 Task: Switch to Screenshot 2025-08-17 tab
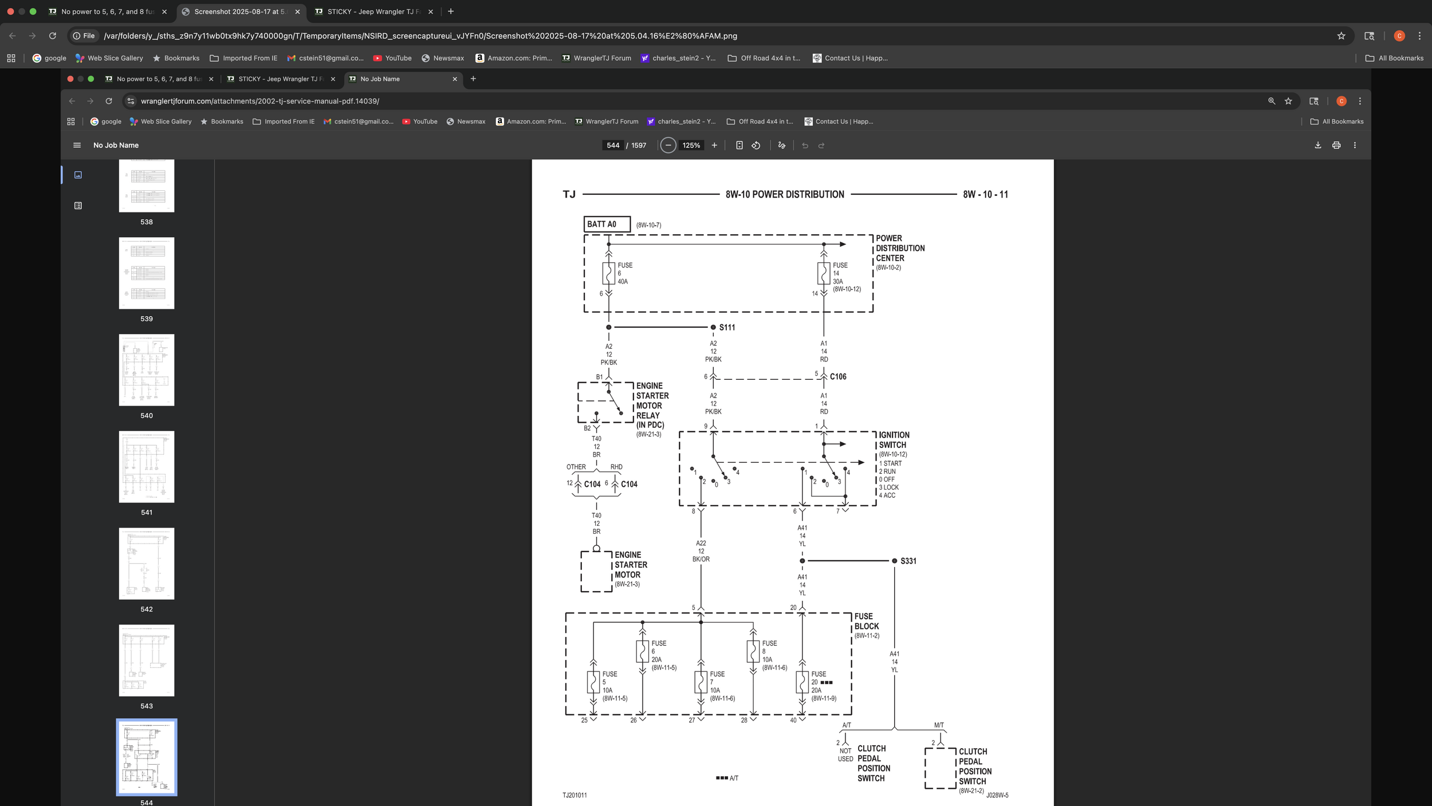pyautogui.click(x=239, y=11)
